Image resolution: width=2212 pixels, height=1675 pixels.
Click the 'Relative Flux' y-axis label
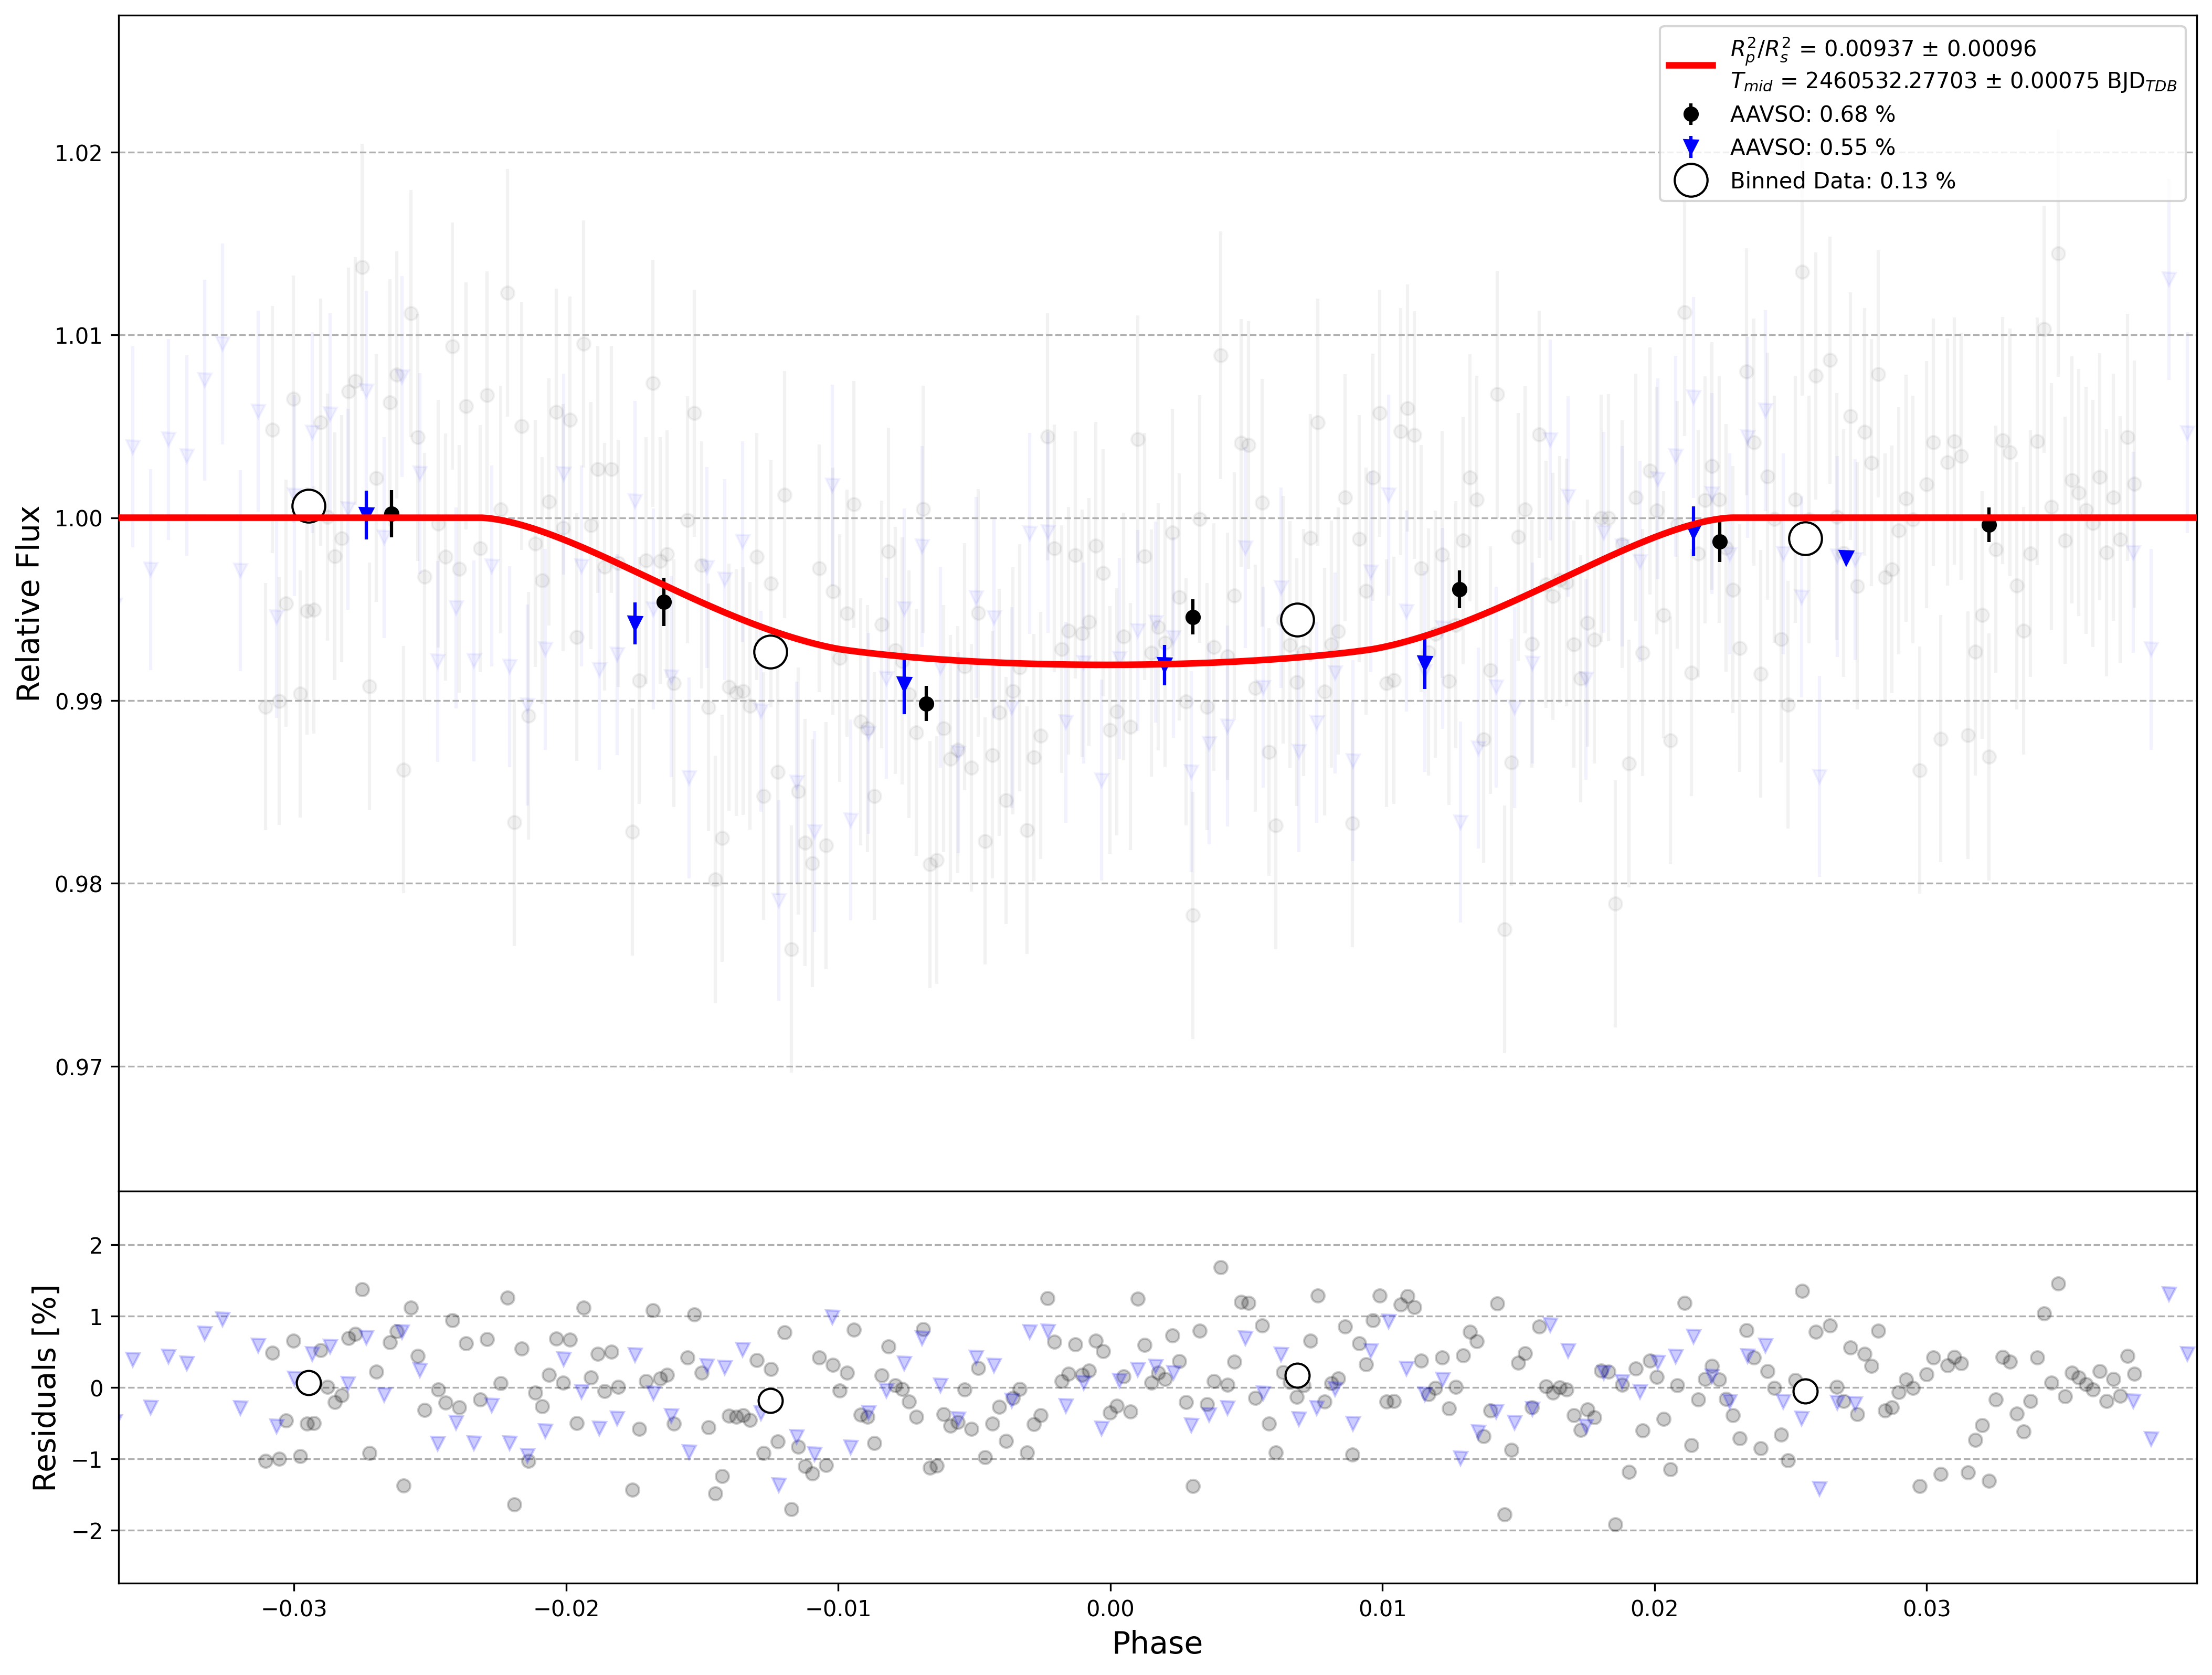pos(28,603)
